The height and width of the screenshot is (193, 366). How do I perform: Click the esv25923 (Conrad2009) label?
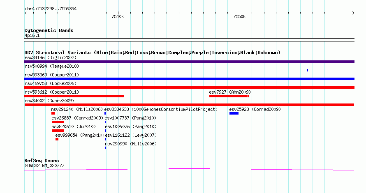coord(255,109)
